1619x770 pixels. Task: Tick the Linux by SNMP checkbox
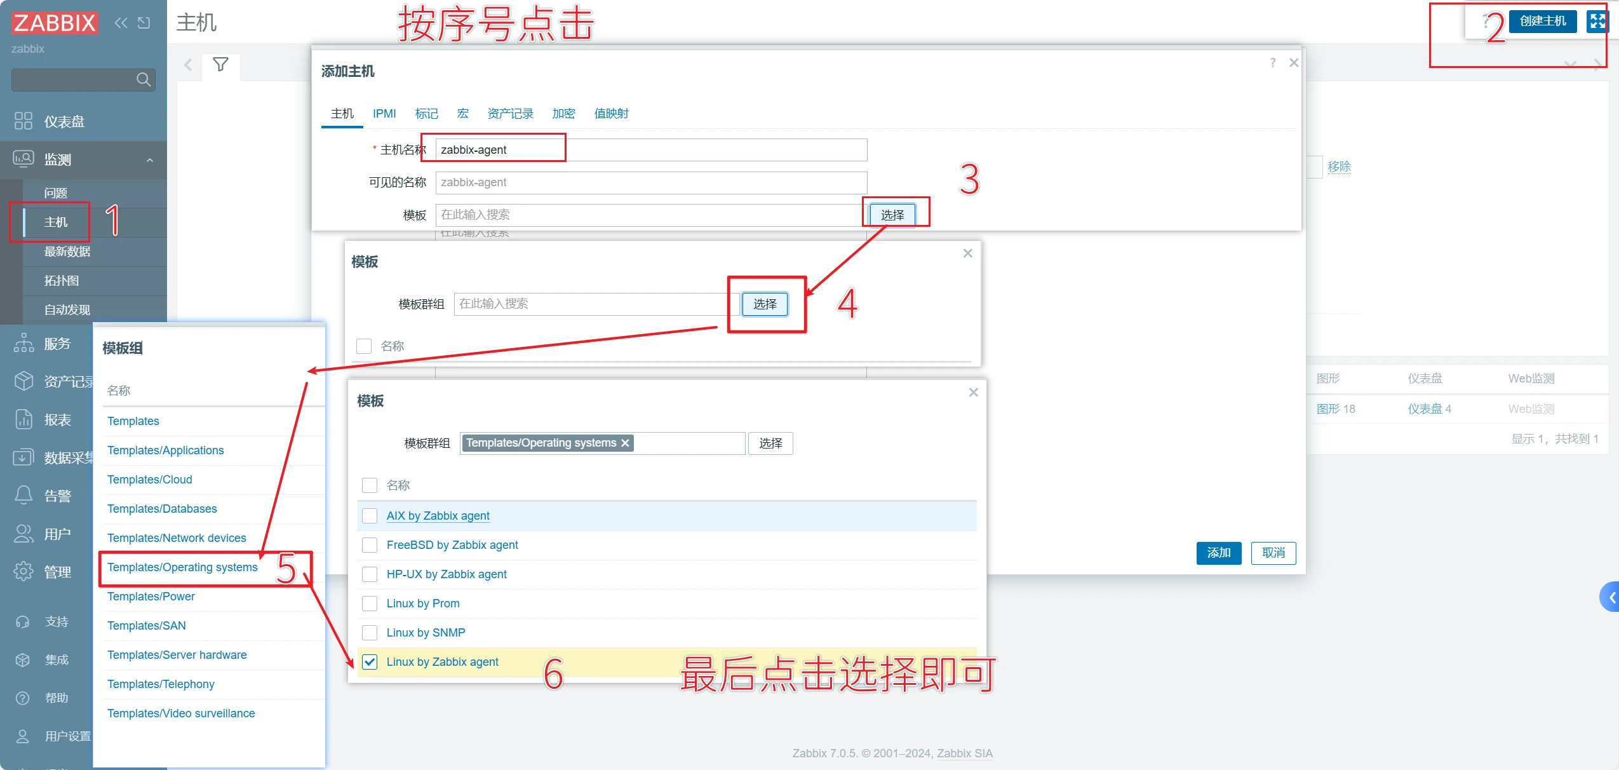370,632
